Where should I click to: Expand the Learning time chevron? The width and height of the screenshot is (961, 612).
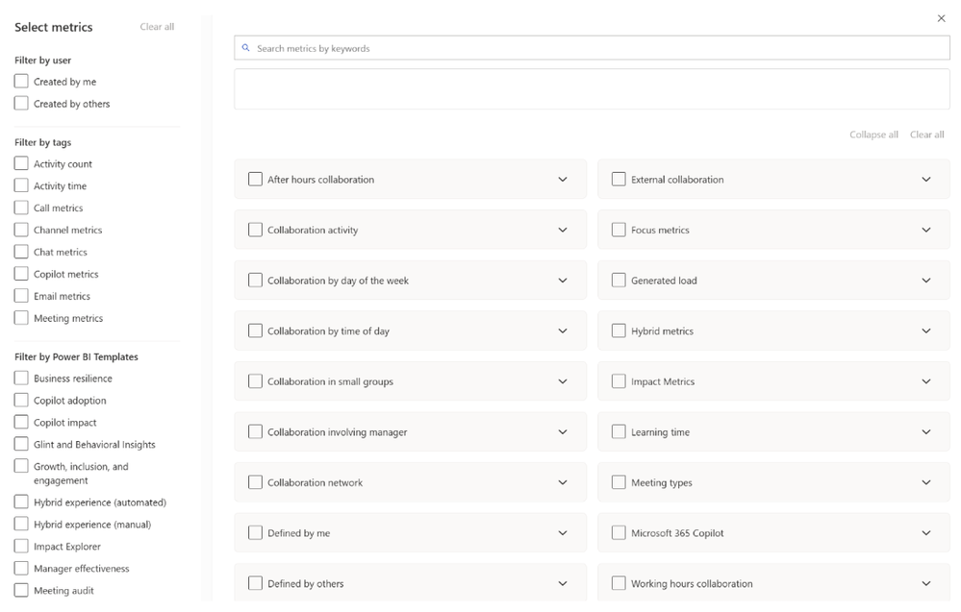(926, 432)
